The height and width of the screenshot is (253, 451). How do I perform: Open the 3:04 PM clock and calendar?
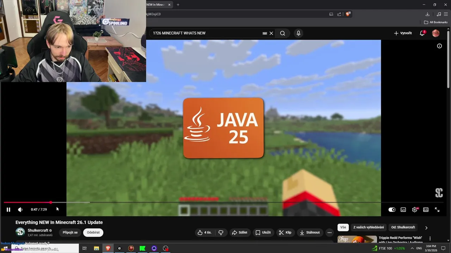click(x=431, y=248)
